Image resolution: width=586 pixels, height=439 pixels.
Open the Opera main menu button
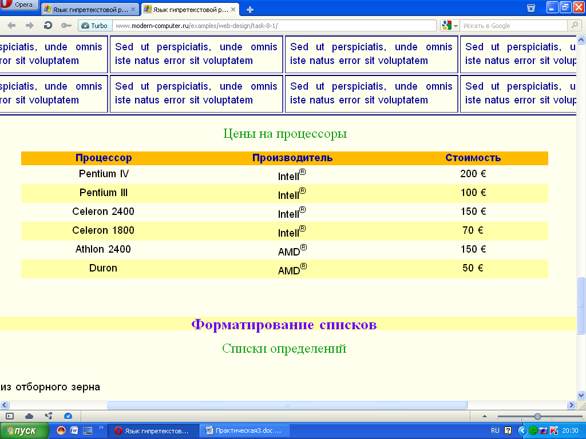click(19, 5)
